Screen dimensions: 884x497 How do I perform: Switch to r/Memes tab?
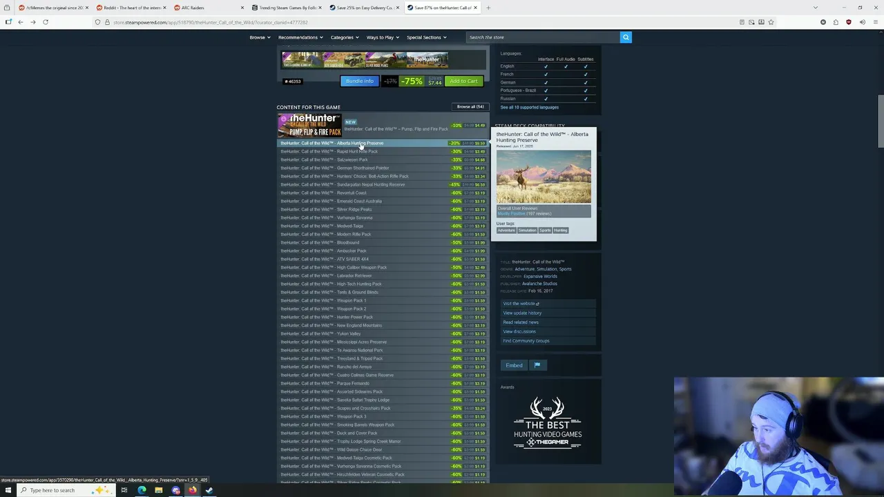pyautogui.click(x=52, y=8)
